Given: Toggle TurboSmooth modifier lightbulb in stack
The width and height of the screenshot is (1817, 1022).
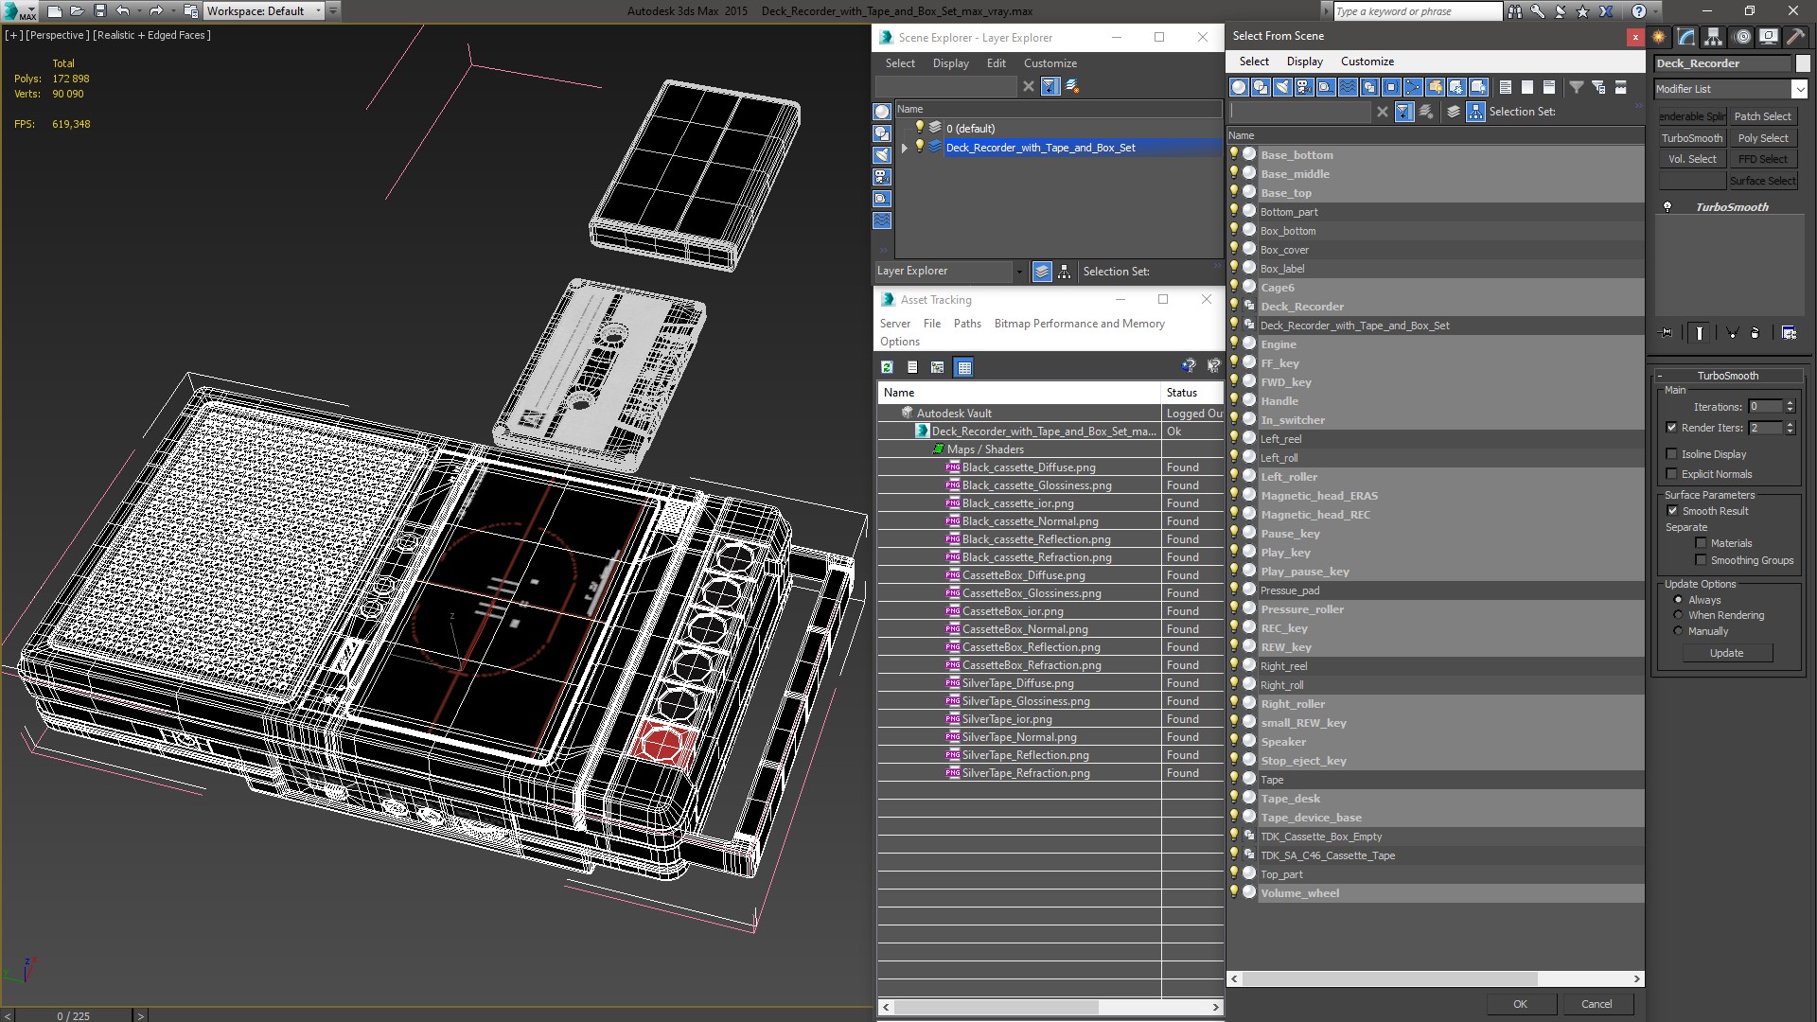Looking at the screenshot, I should tap(1667, 207).
